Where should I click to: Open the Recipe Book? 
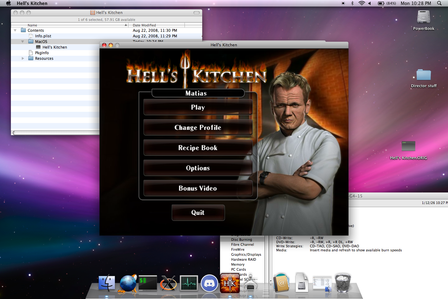(x=198, y=148)
